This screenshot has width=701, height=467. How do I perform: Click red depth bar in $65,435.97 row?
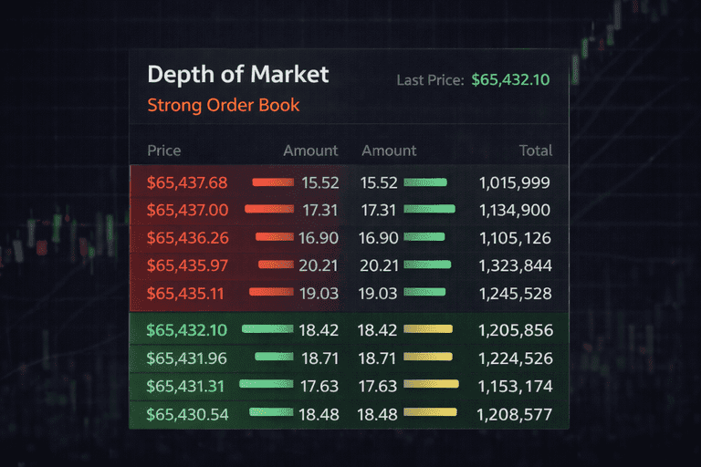[276, 265]
